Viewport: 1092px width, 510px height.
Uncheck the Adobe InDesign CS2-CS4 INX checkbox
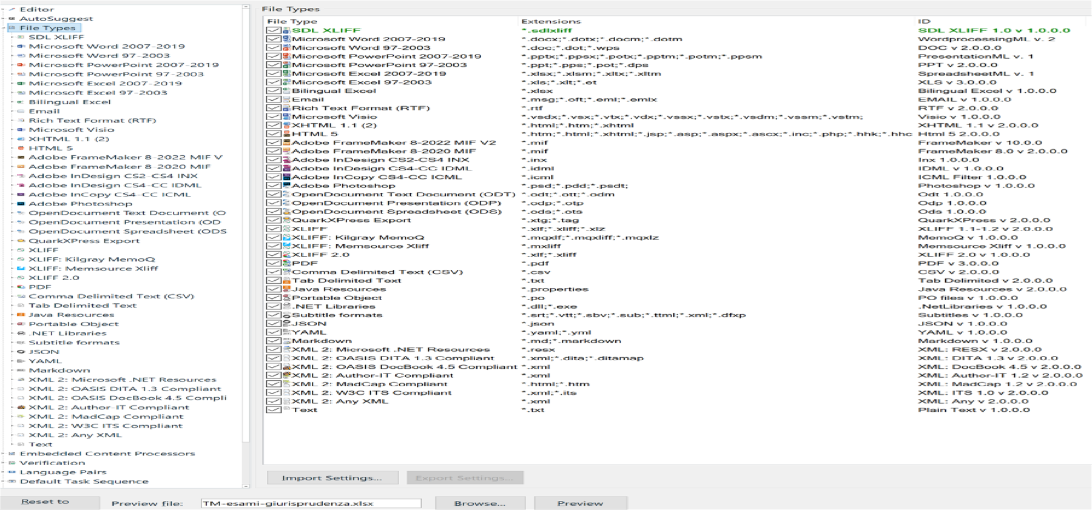[274, 160]
